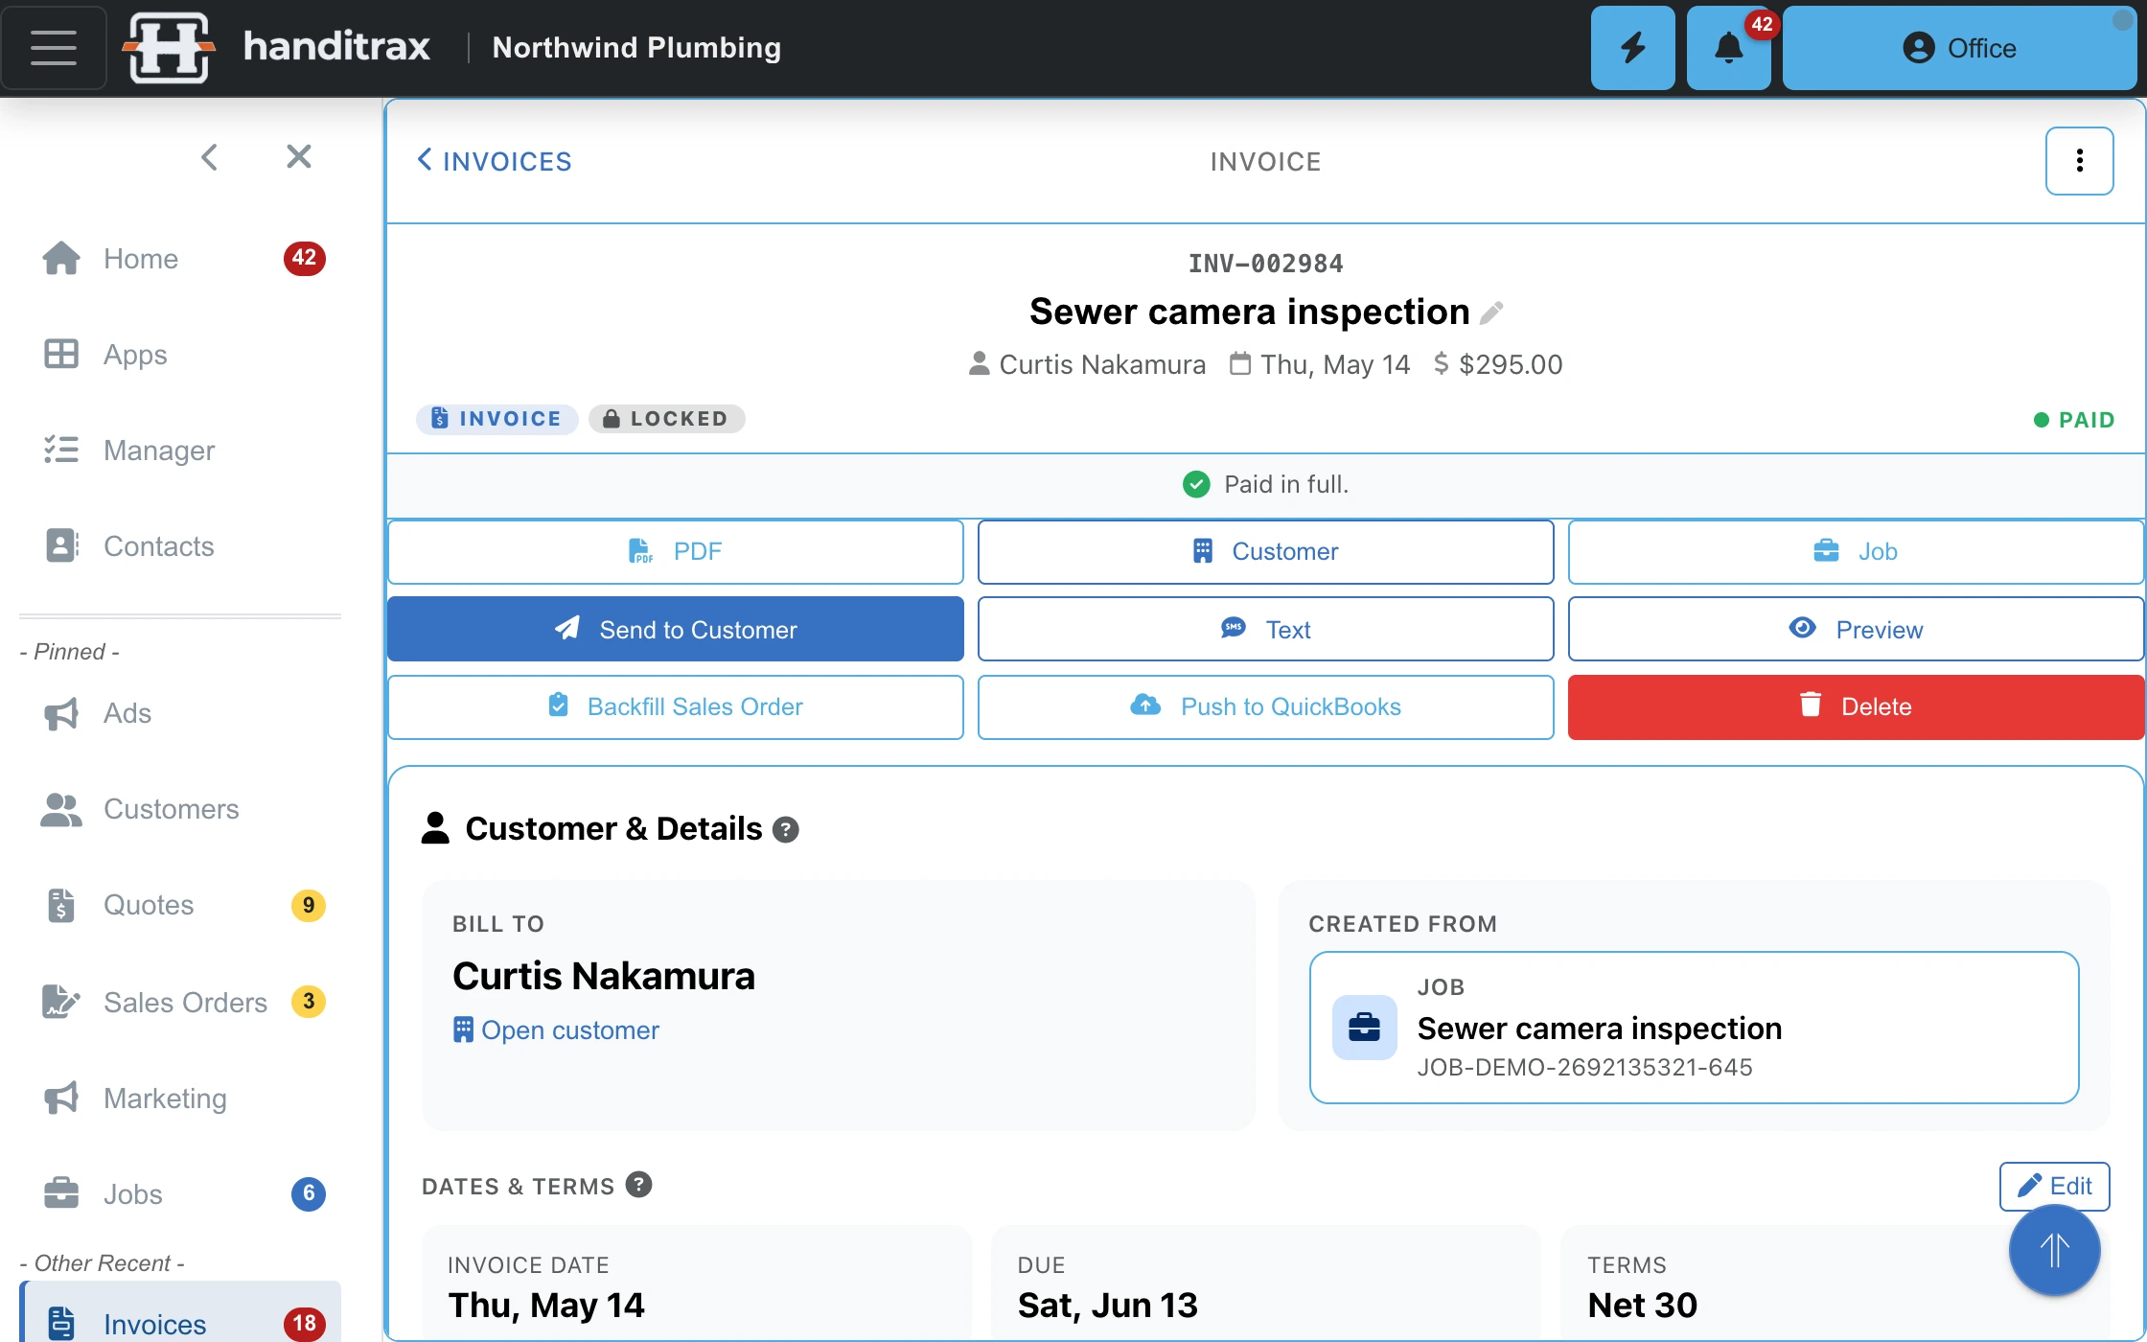Push the invoice to QuickBooks
The height and width of the screenshot is (1342, 2147).
[x=1265, y=706]
